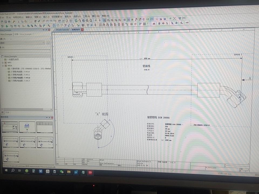Click the next page arrow icon
The image size is (259, 194).
pyautogui.click(x=99, y=20)
